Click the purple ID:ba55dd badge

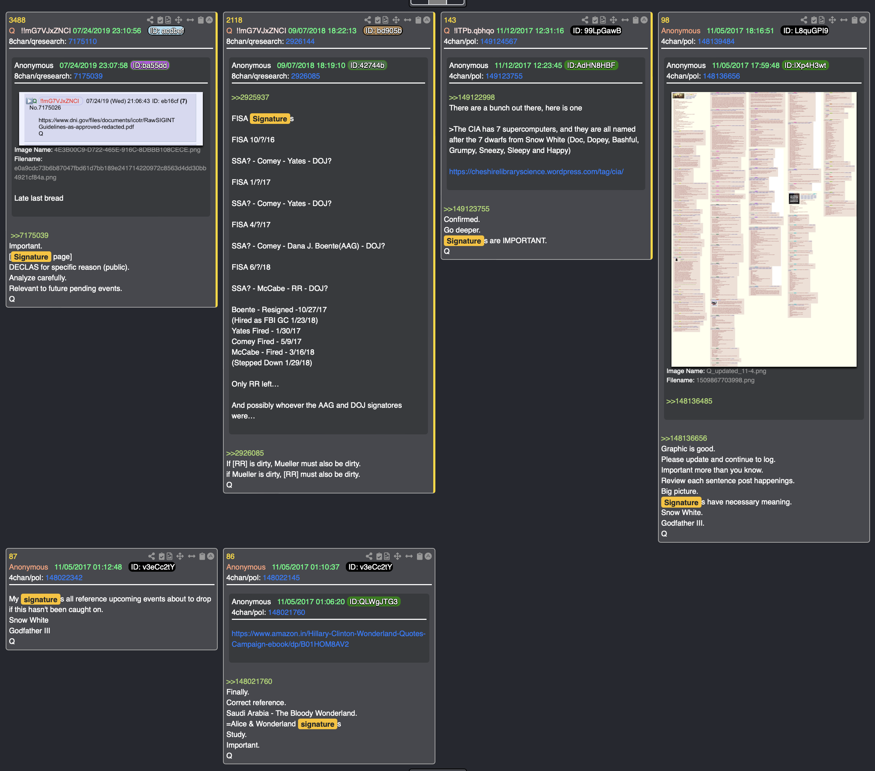tap(150, 65)
